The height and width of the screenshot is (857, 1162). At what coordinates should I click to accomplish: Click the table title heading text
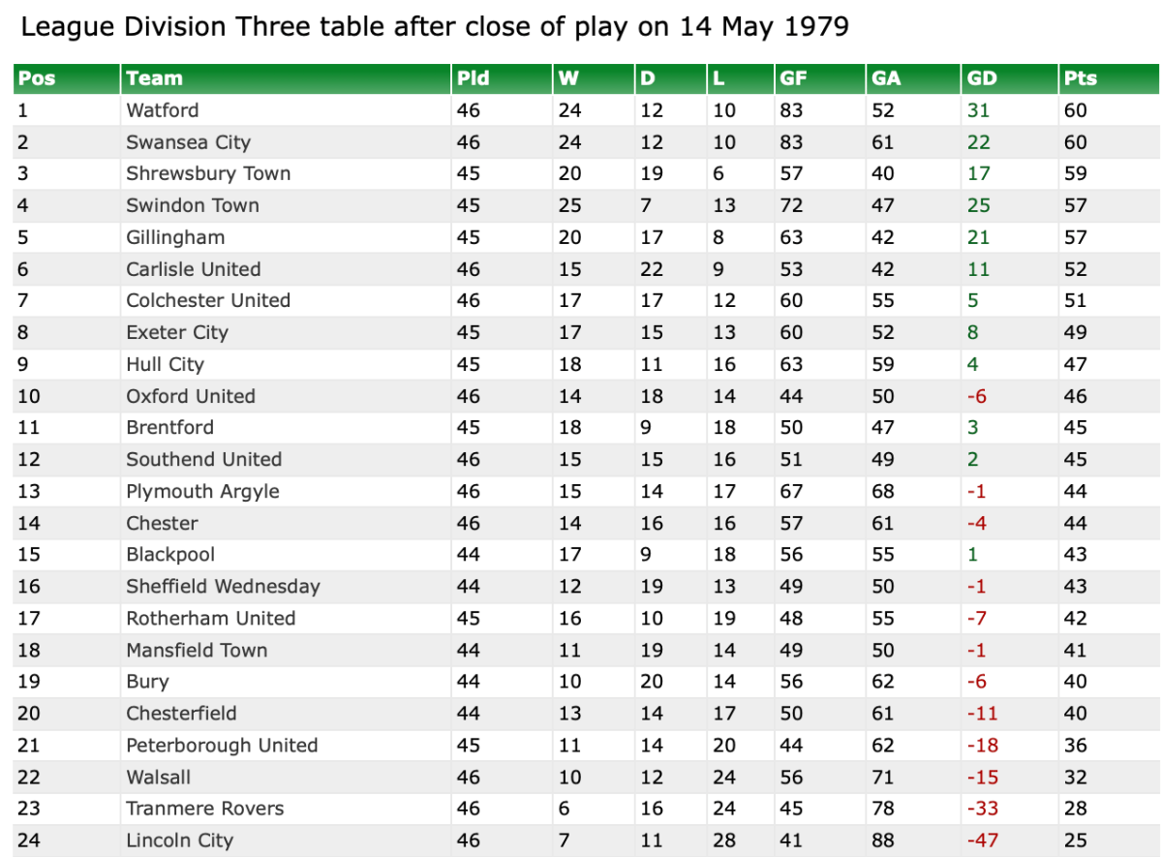435,26
